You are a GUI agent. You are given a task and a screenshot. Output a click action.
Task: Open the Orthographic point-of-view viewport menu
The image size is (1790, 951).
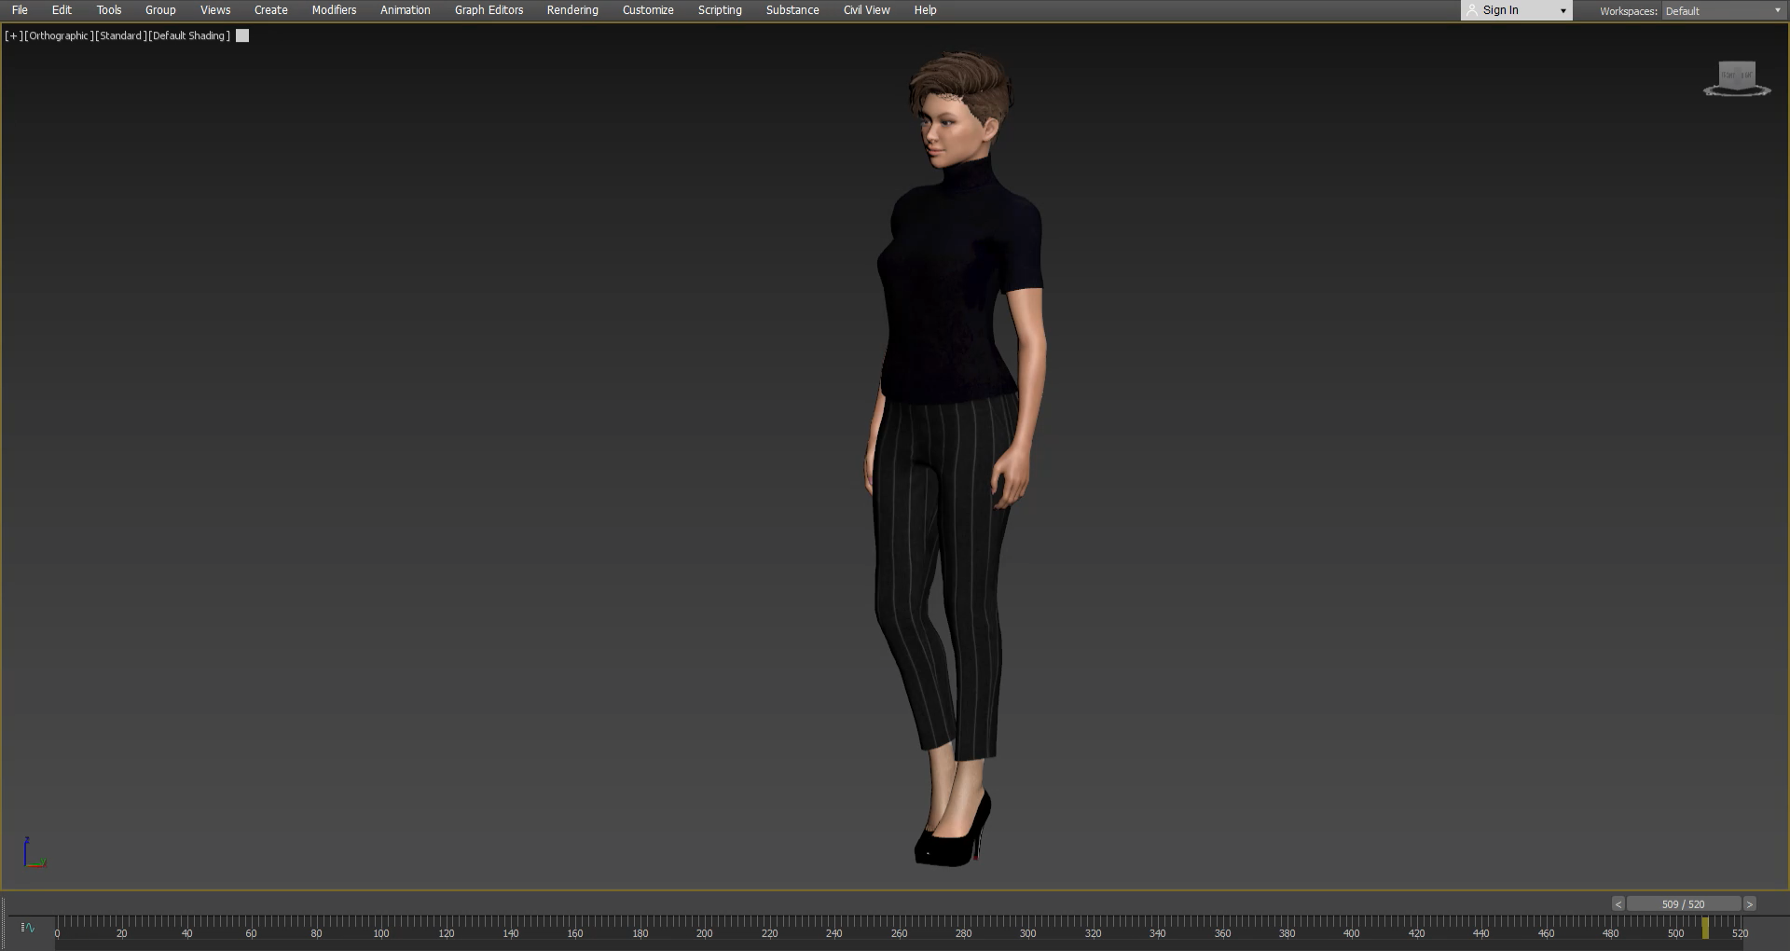point(59,35)
